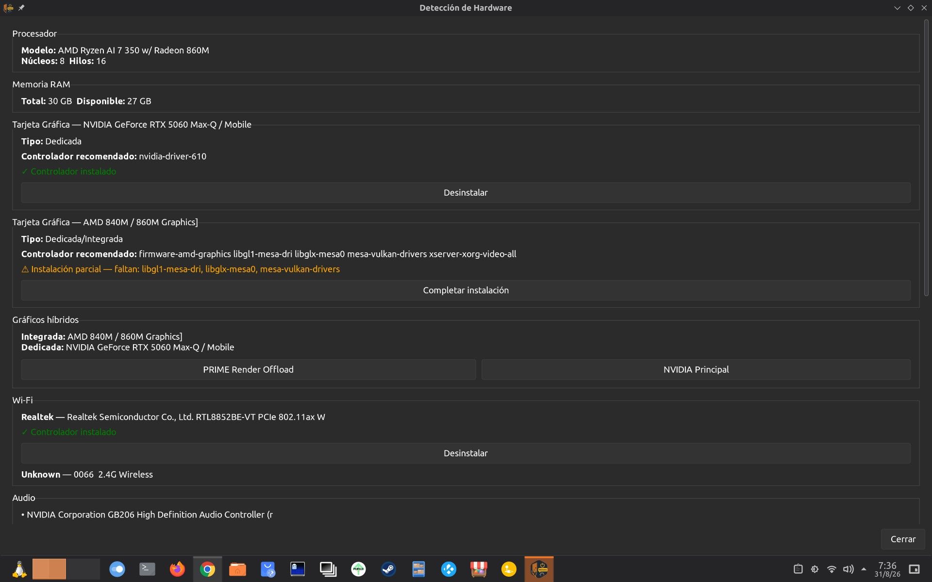Image resolution: width=932 pixels, height=582 pixels.
Task: Open the yellow round app icon in taskbar
Action: coord(509,569)
